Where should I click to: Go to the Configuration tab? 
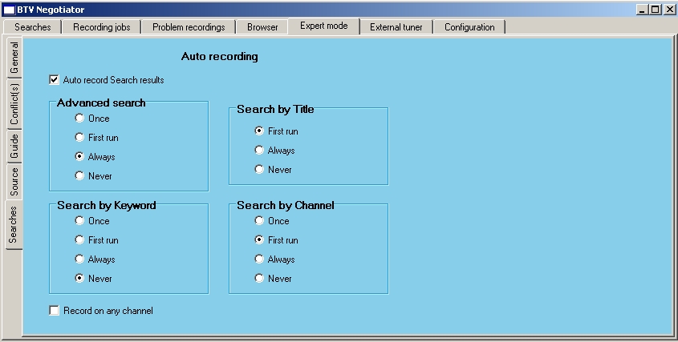tap(469, 26)
